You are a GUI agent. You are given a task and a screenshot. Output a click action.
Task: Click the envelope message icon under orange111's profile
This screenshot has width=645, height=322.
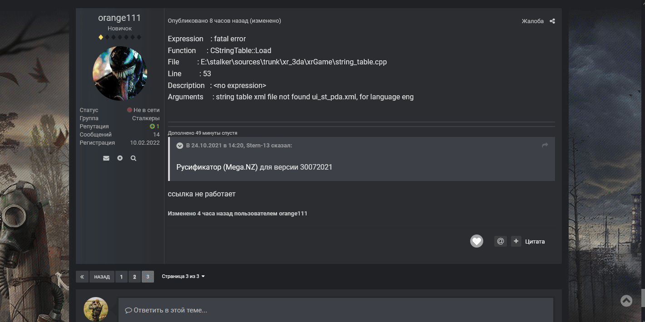pyautogui.click(x=106, y=158)
